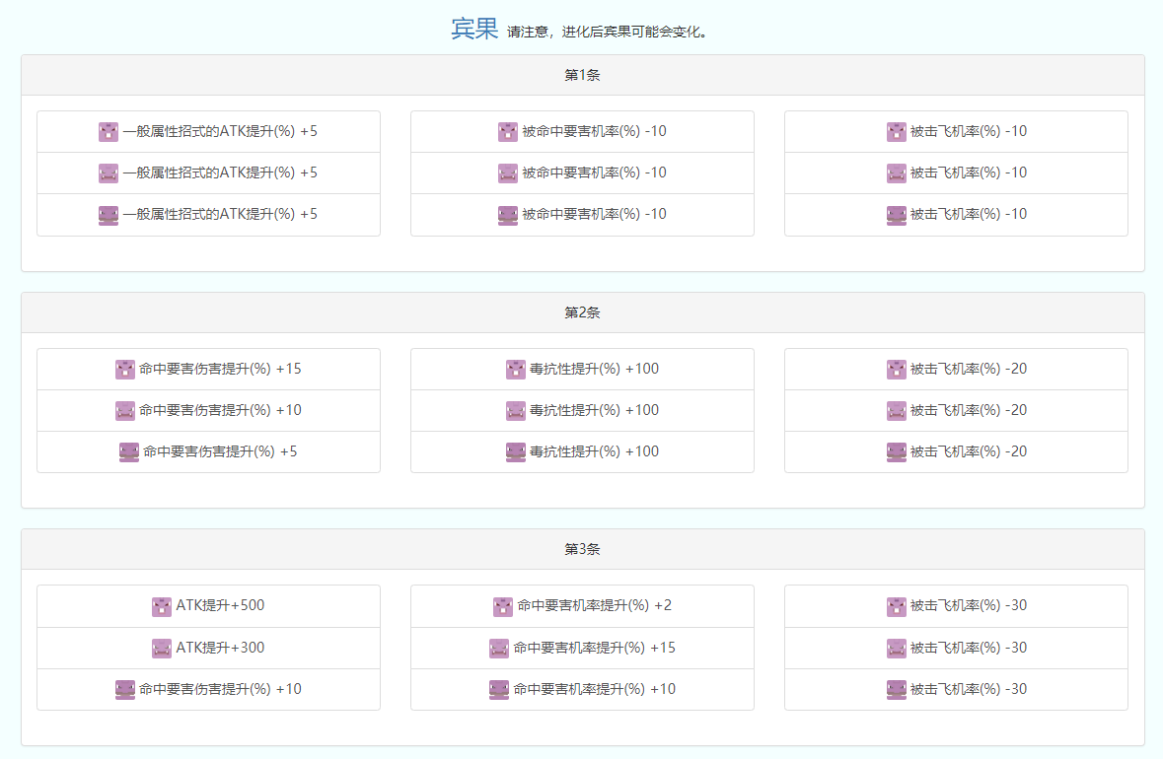Viewport: 1163px width, 759px height.
Task: Click the icon beside 命中要害机率提升(%) +15
Action: (499, 648)
